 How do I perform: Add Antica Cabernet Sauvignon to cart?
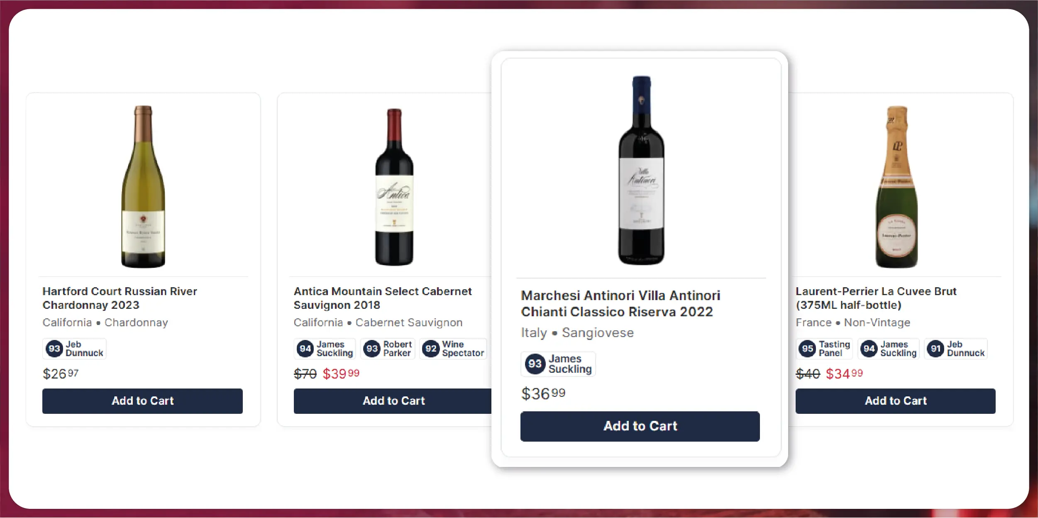point(393,401)
